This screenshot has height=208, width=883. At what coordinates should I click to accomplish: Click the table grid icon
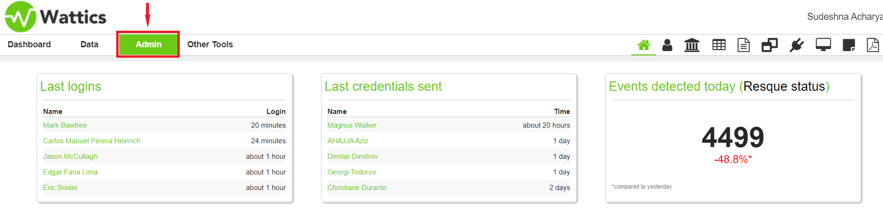(719, 45)
